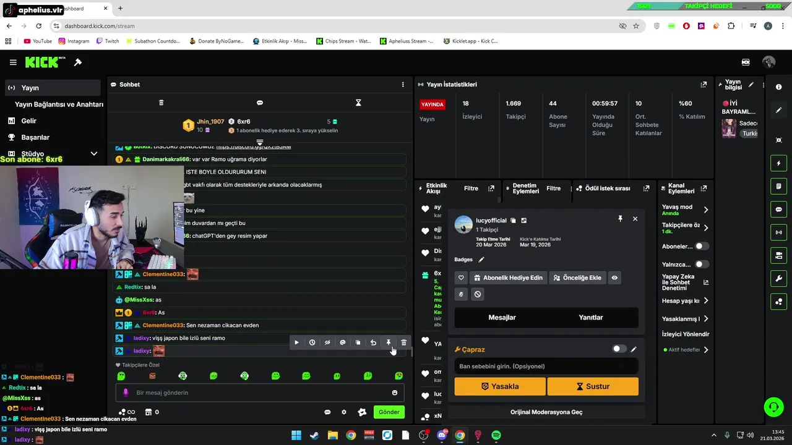
Task: Open Denetim Eylemleri Filtre
Action: click(x=553, y=189)
